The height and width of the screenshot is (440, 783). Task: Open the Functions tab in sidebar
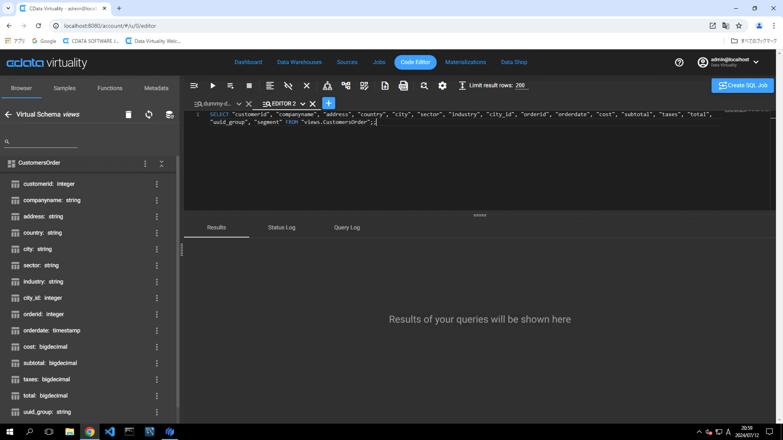click(110, 88)
